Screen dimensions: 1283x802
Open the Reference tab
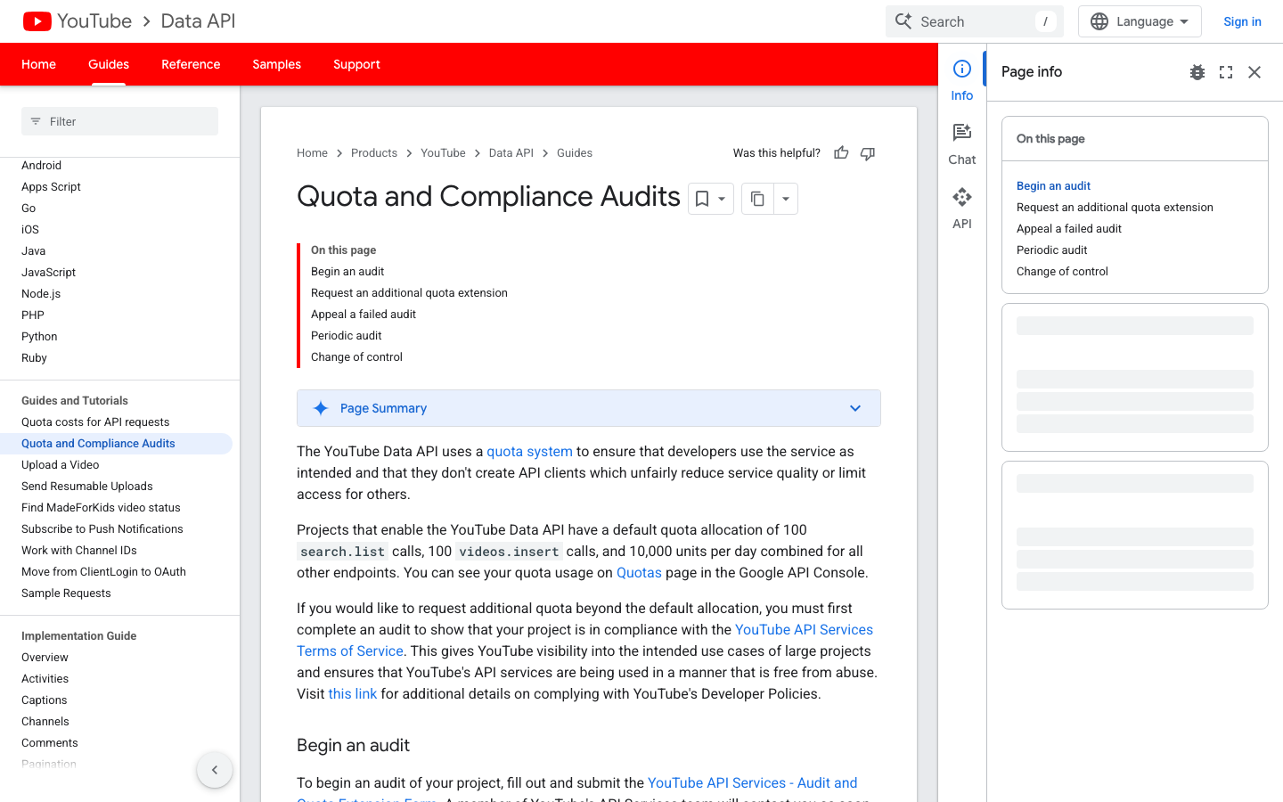click(191, 64)
